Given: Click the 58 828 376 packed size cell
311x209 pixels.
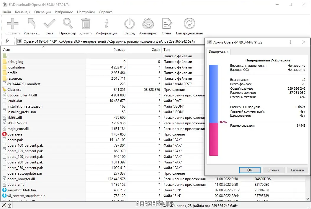Looking at the screenshot, I should coord(152,89).
